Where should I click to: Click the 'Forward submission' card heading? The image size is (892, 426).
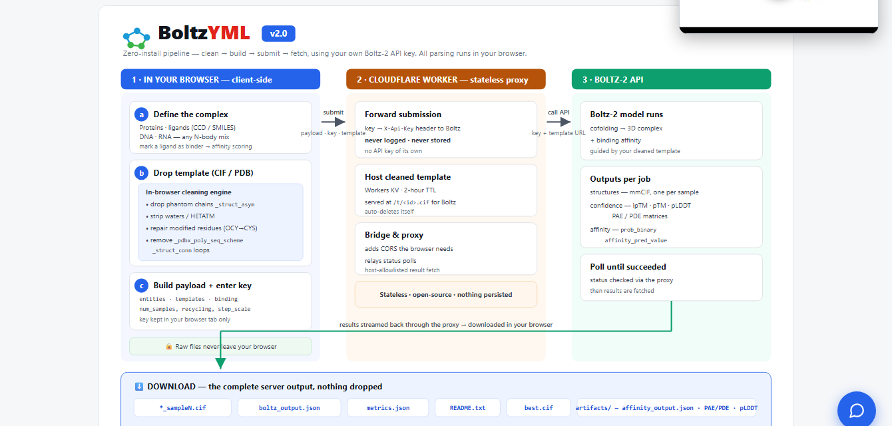[403, 114]
